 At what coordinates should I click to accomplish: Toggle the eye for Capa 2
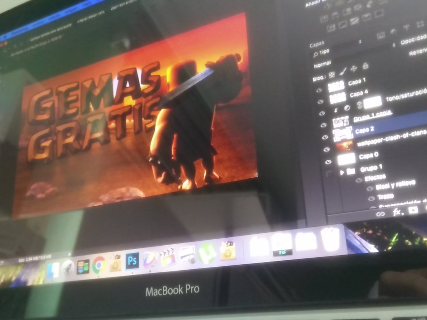[x=325, y=137]
